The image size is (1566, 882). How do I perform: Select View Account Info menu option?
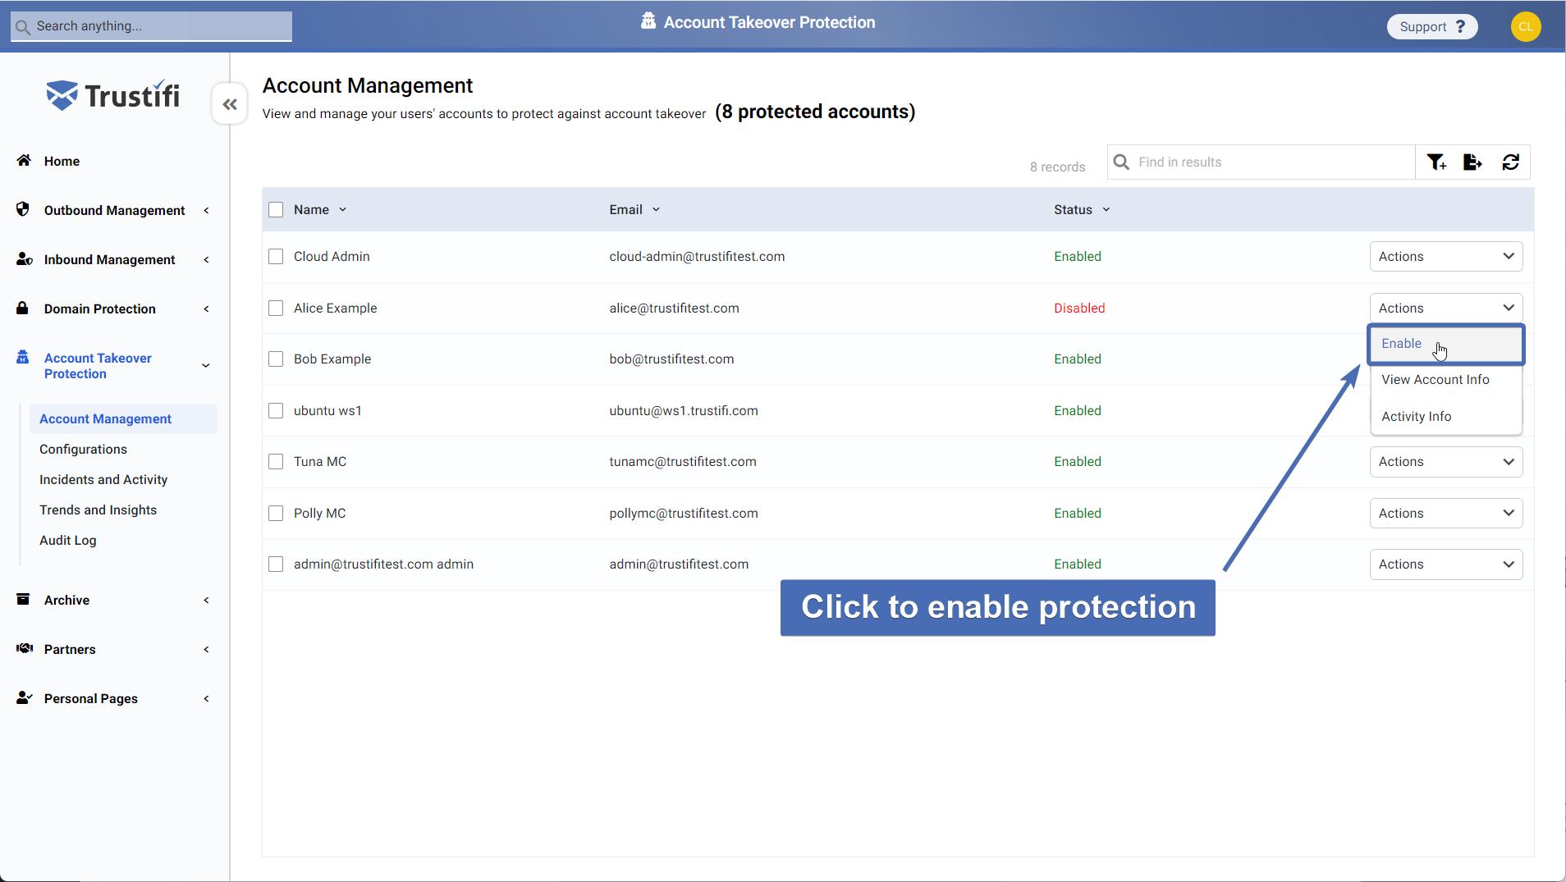click(1446, 379)
